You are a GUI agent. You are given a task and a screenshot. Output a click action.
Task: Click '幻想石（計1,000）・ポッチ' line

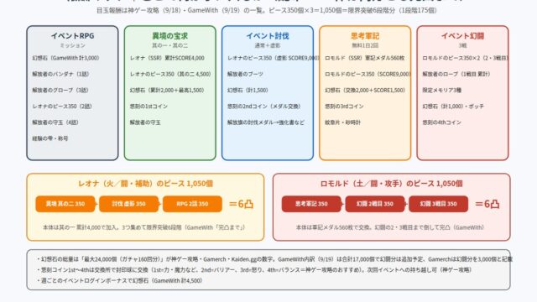[x=453, y=107]
